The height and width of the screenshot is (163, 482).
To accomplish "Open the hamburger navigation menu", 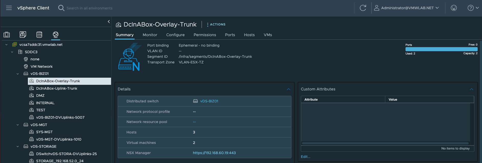I will pos(9,8).
